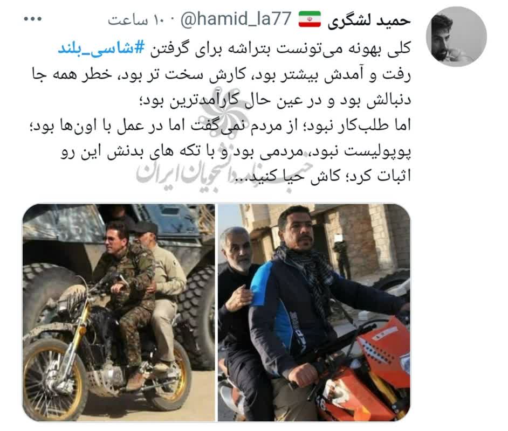Click the tweet line رفت و آمدش بیشتر بود
The width and height of the screenshot is (508, 431).
click(222, 75)
